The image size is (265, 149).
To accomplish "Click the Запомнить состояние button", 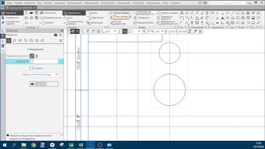I will [x=44, y=84].
